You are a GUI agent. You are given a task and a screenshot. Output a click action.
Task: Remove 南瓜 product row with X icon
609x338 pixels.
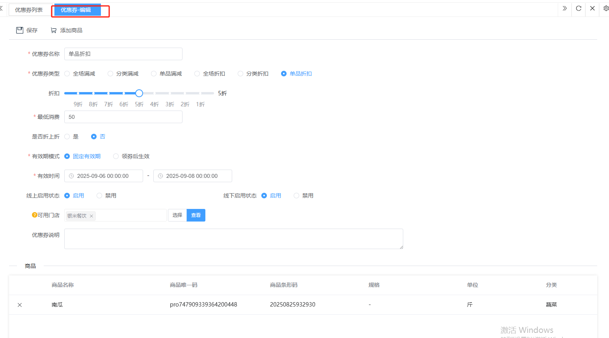pos(20,305)
